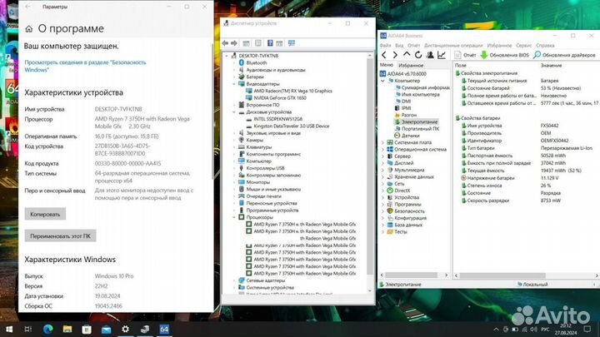
Task: Select Электропитание in the AIDA64 tree
Action: click(420, 121)
